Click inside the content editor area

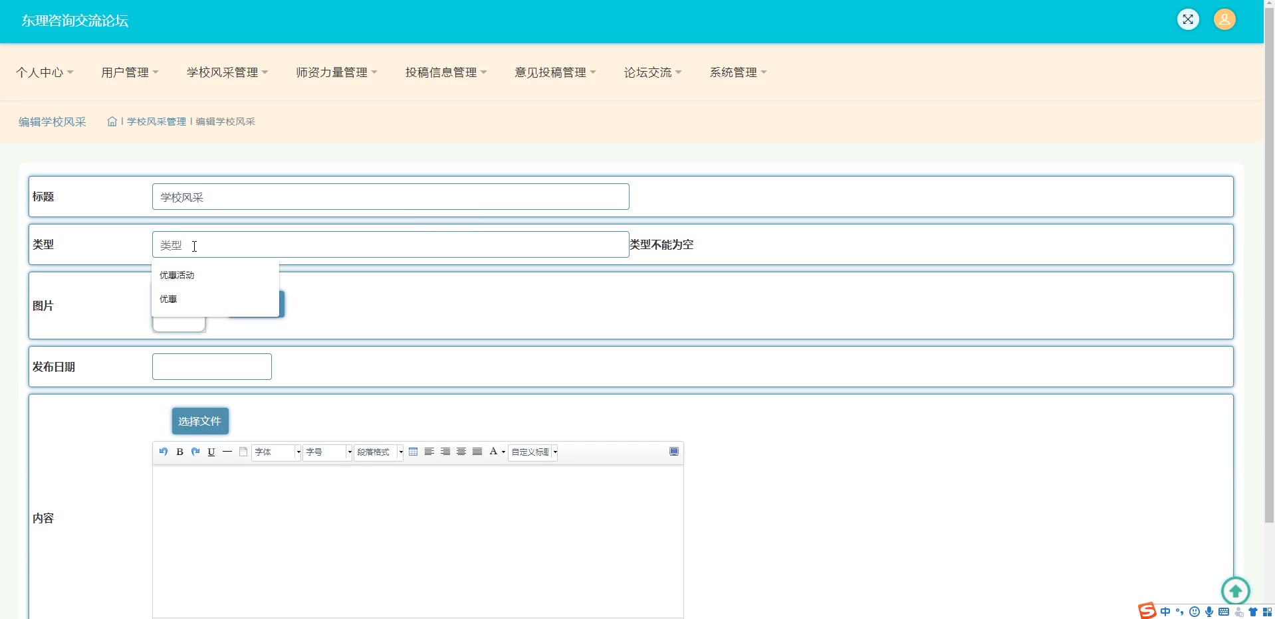click(x=417, y=541)
